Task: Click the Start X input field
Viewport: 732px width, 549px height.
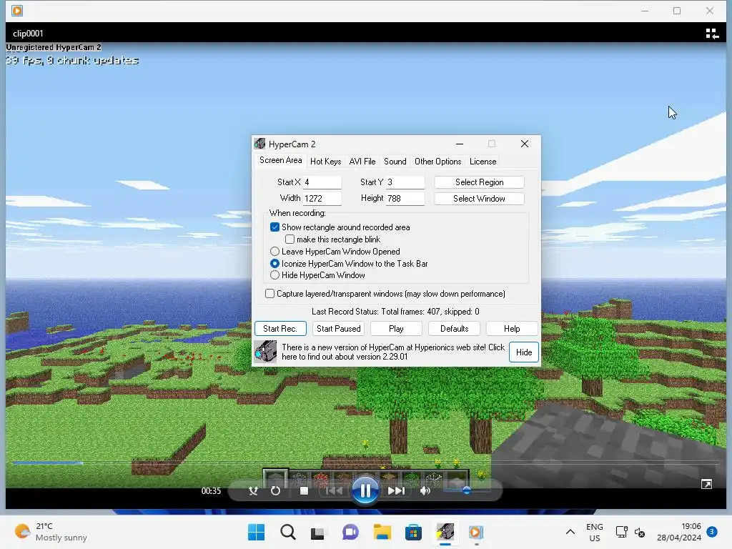Action: (322, 182)
